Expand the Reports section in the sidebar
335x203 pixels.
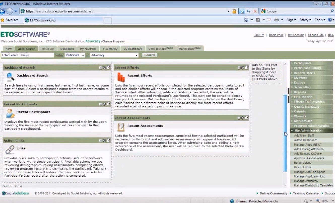[300, 92]
